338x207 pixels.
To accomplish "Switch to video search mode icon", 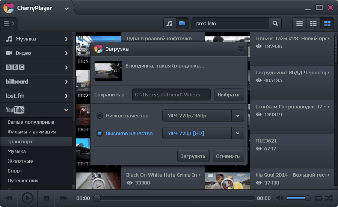I will coord(182,23).
